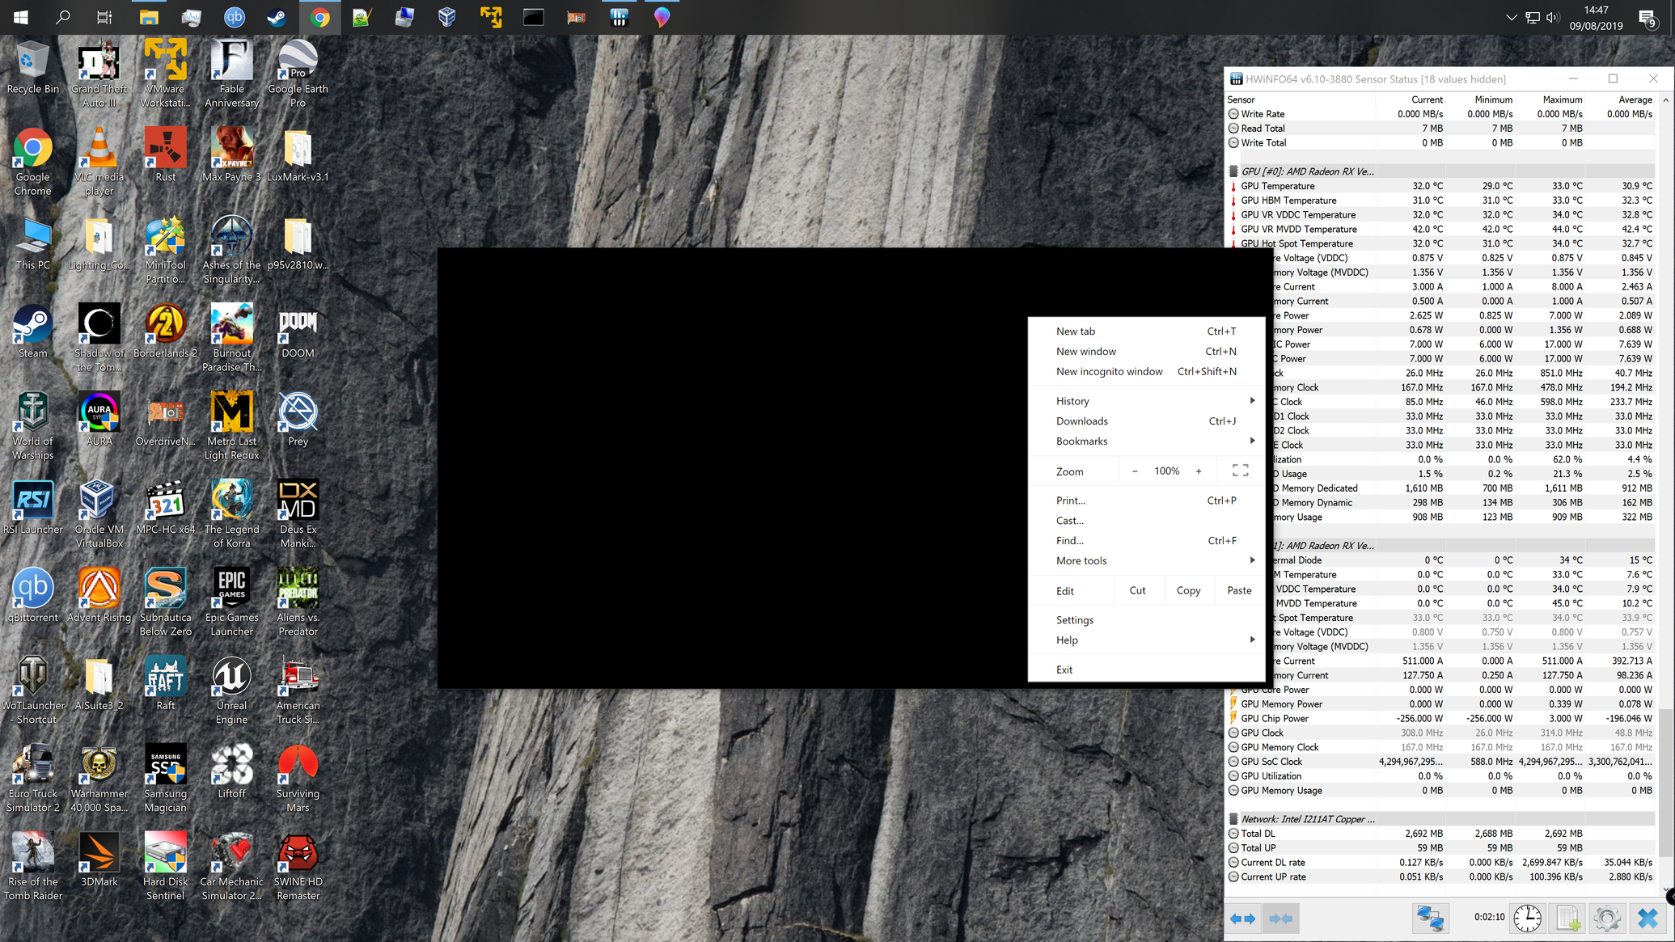1675x942 pixels.
Task: Start logging with the sheet-plus icon
Action: (x=1567, y=919)
